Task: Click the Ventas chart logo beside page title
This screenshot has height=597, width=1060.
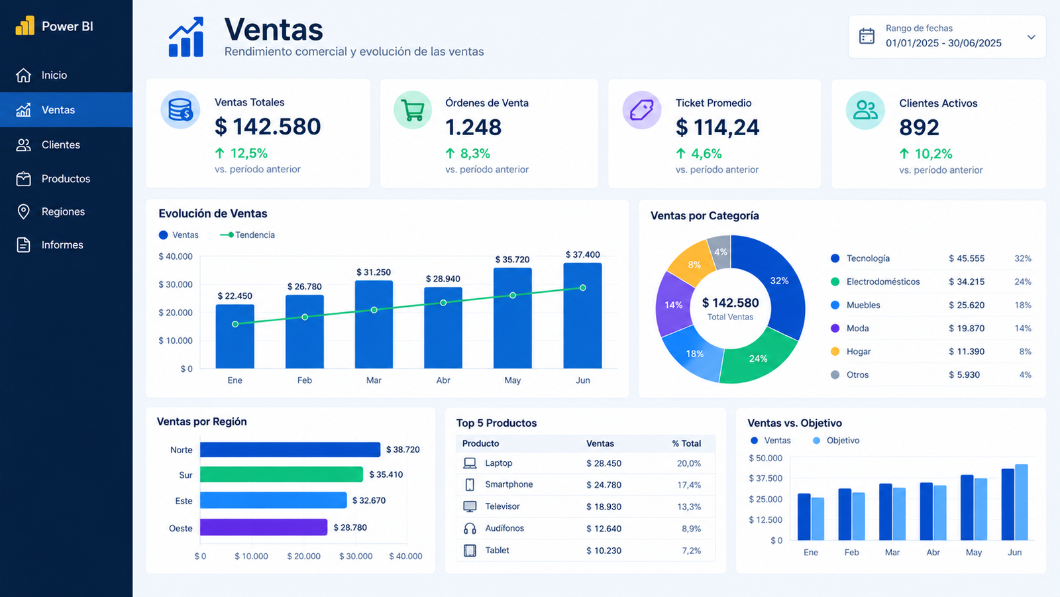Action: (186, 37)
